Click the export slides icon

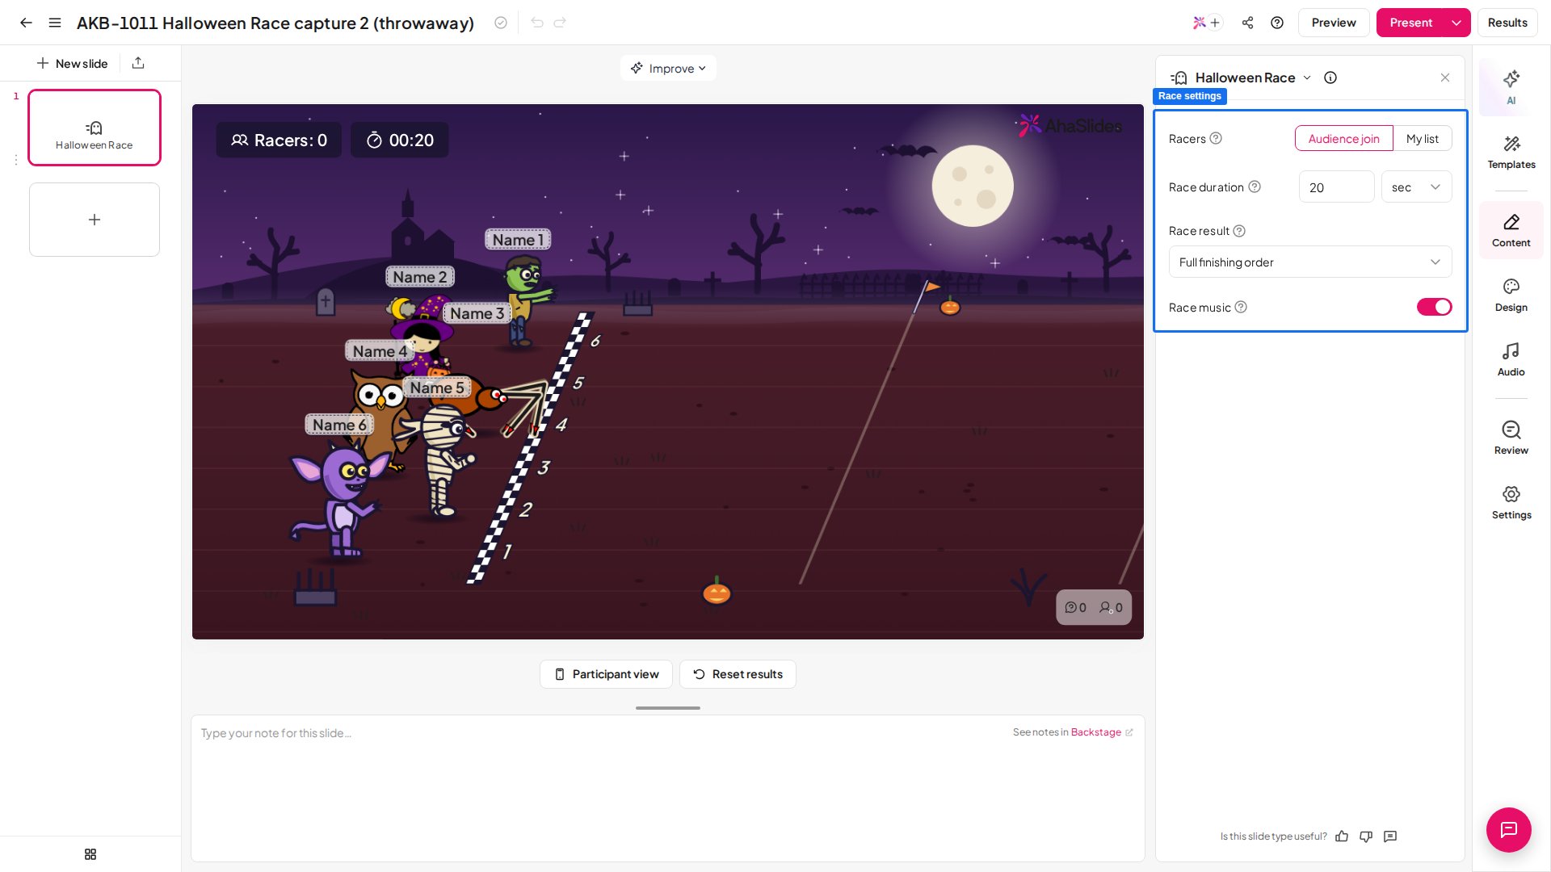138,63
